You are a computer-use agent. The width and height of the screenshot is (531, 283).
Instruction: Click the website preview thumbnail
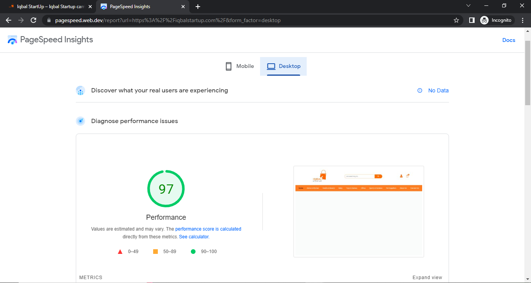358,211
